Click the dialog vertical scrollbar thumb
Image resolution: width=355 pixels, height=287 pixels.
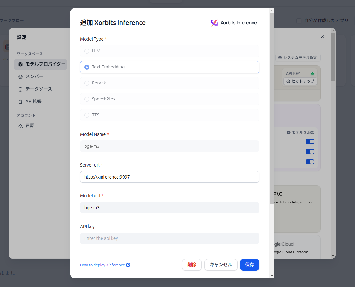[x=272, y=108]
